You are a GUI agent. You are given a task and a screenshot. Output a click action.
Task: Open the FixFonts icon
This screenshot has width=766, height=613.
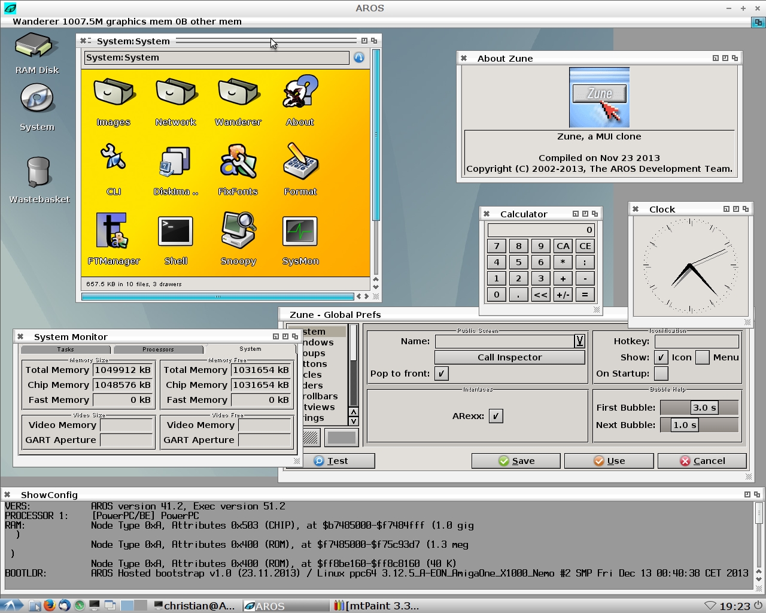coord(238,162)
